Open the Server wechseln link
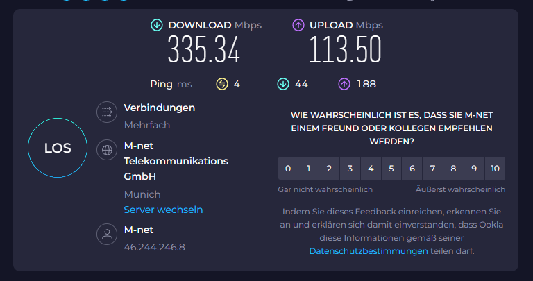 tap(163, 210)
